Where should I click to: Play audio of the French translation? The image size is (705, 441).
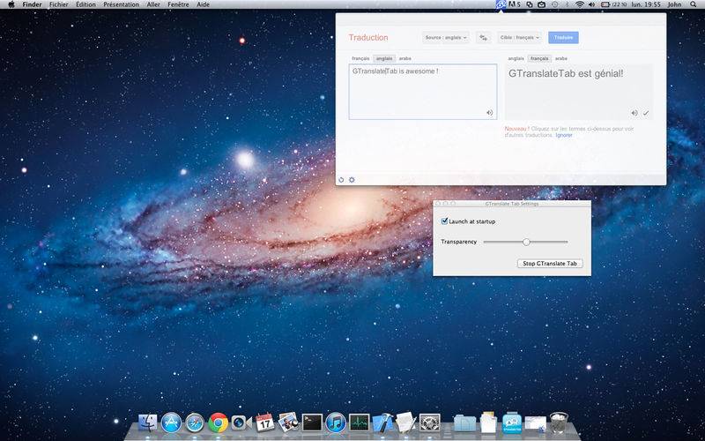coord(634,113)
